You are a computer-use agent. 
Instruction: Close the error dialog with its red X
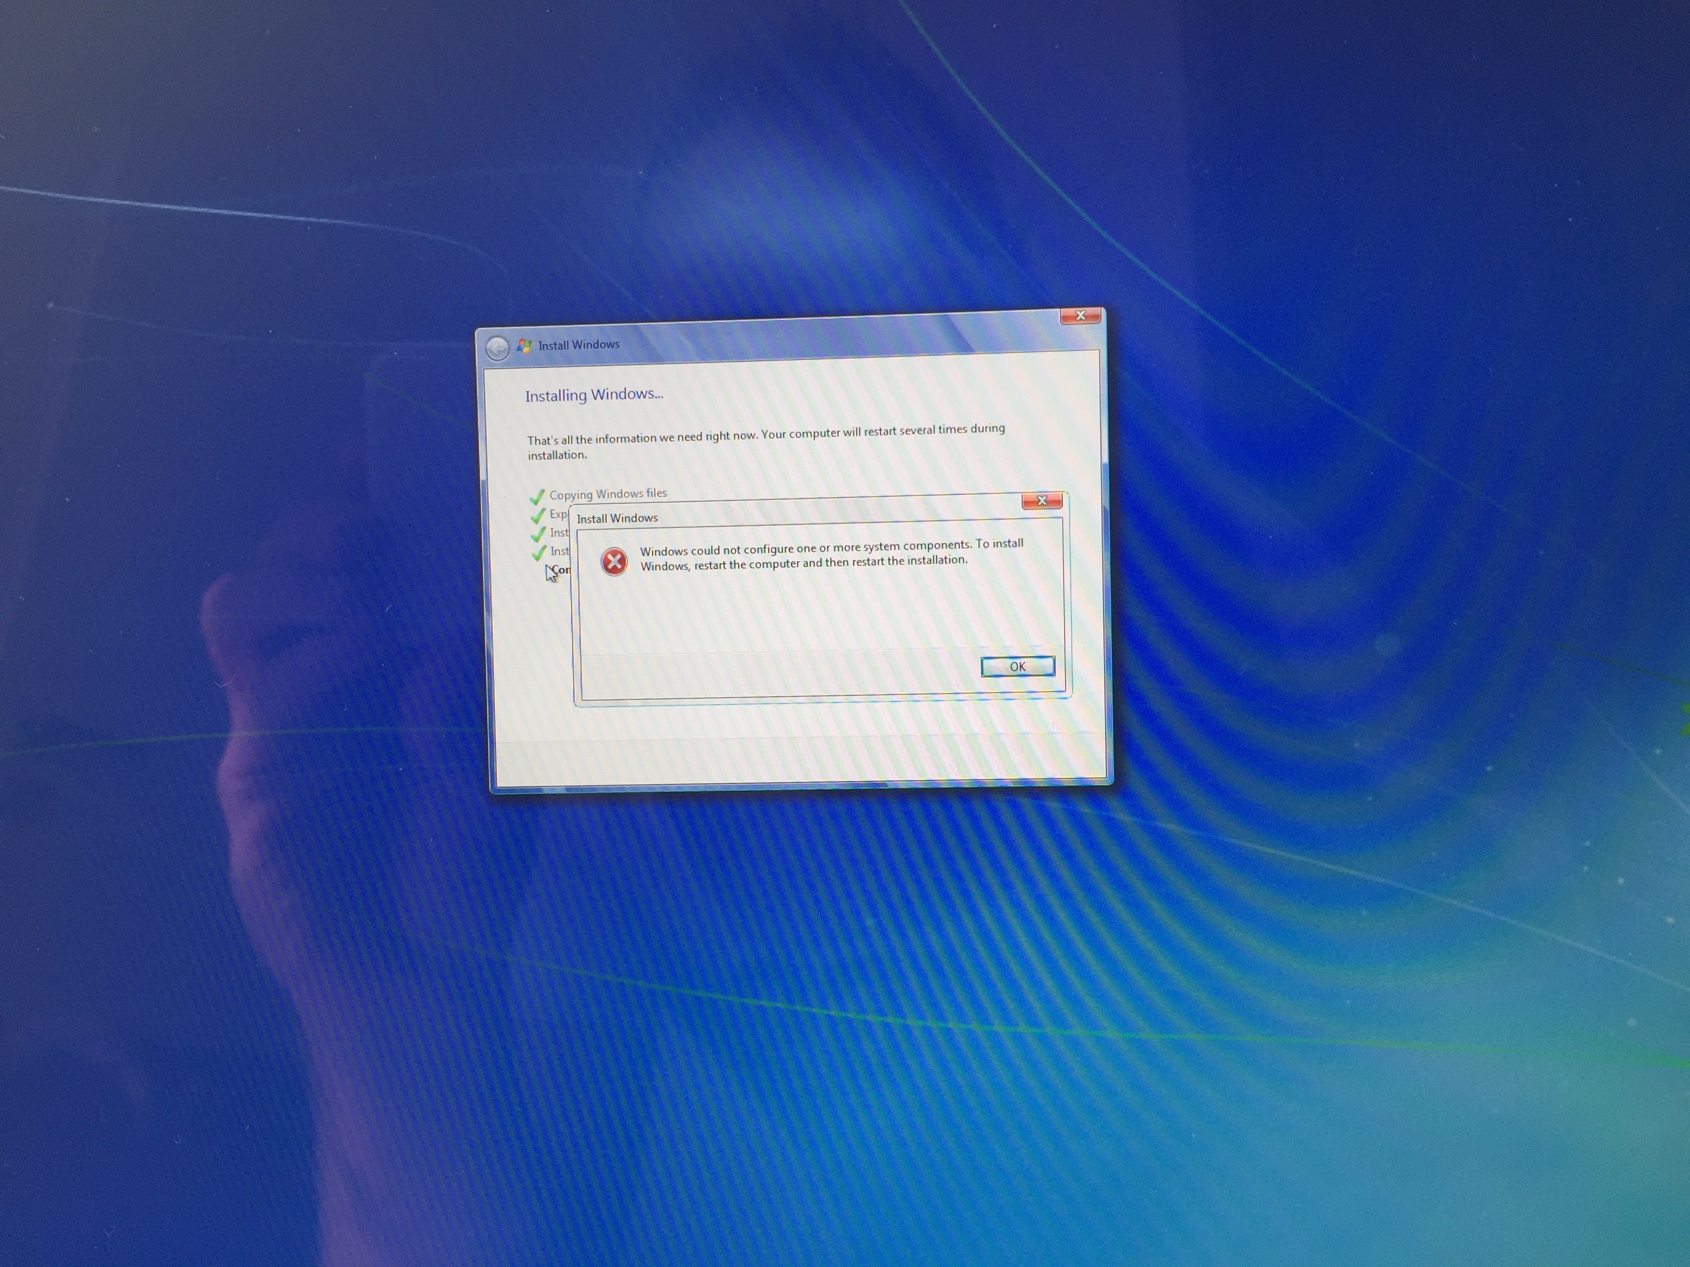pyautogui.click(x=1041, y=501)
